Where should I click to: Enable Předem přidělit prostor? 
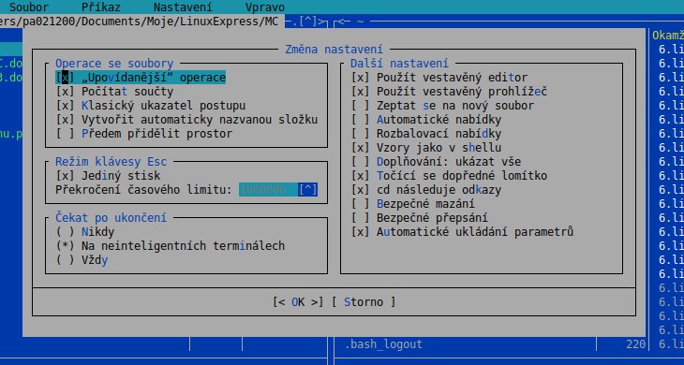(x=144, y=133)
